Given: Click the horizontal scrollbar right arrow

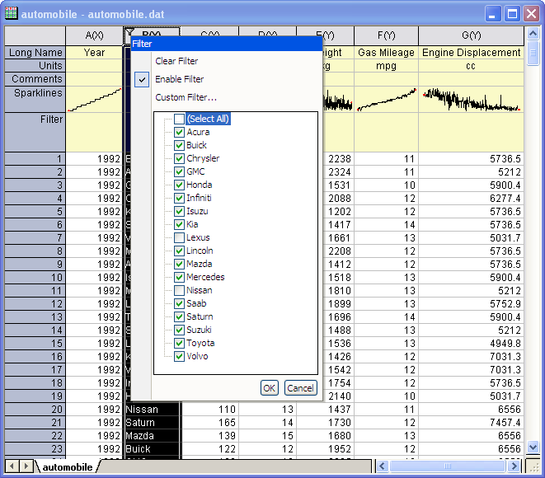Looking at the screenshot, I should coord(514,466).
